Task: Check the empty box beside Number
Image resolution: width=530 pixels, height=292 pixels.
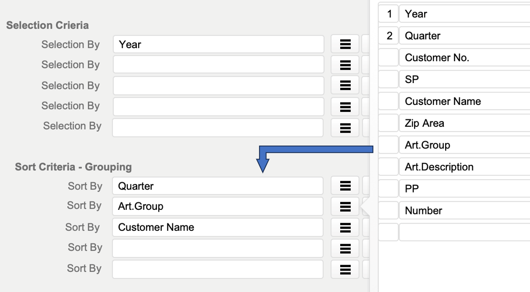Action: [388, 211]
